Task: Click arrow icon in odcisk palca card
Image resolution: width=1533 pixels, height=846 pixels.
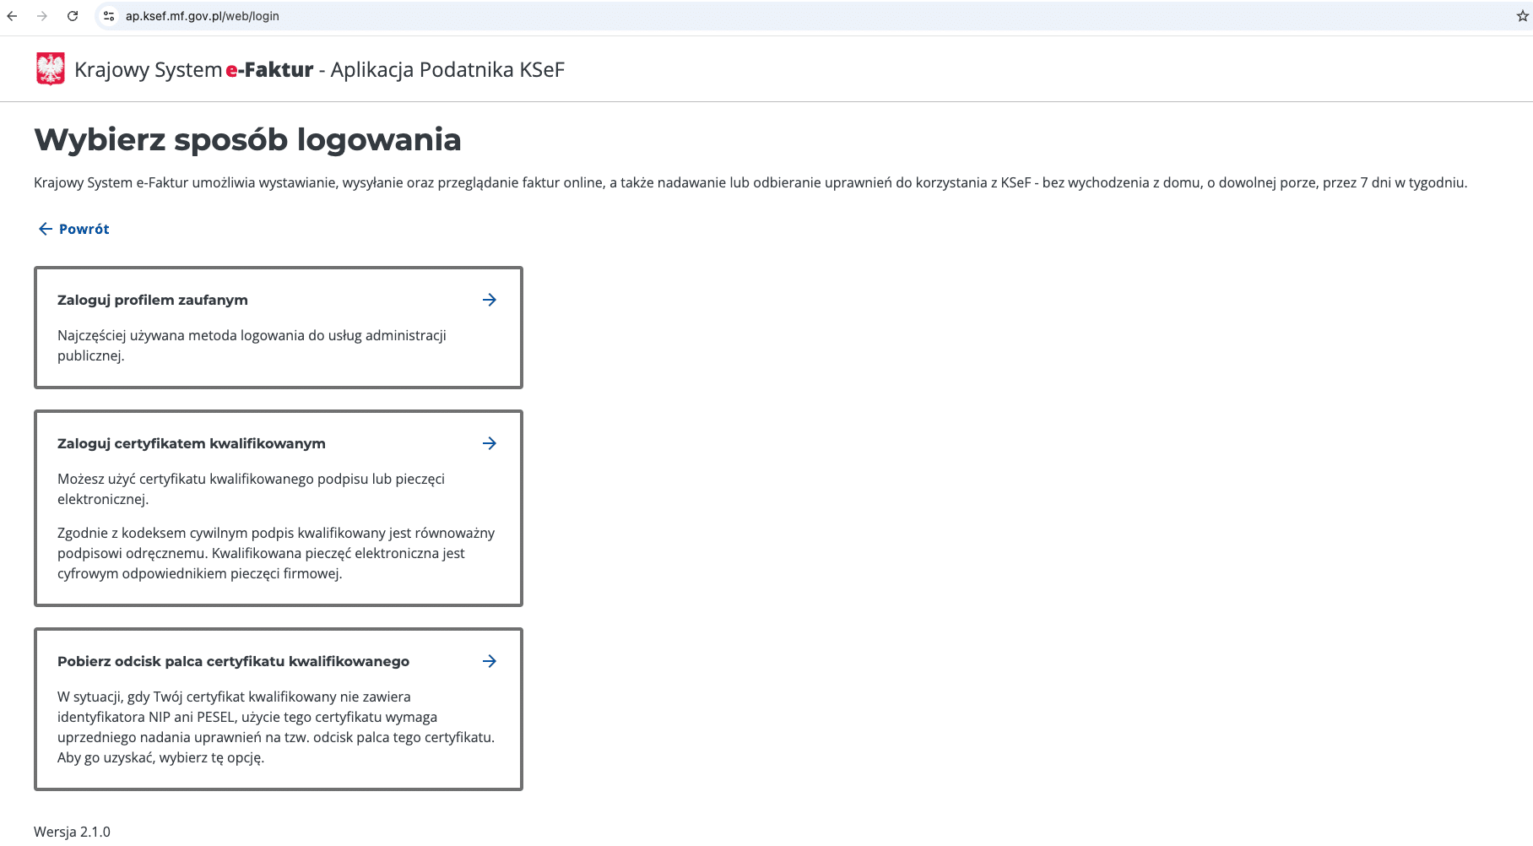Action: (x=489, y=661)
